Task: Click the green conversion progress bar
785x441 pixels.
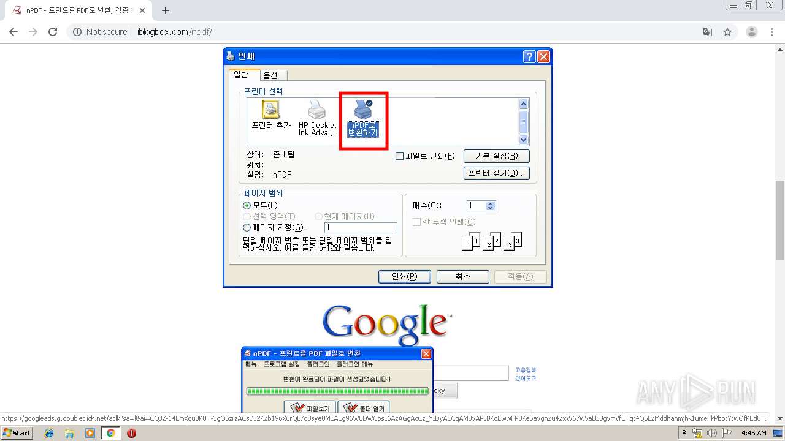Action: (x=337, y=391)
